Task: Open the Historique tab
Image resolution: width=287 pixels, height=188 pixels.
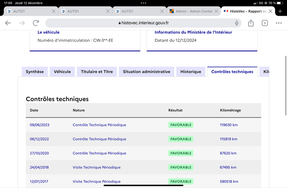Action: point(191,72)
